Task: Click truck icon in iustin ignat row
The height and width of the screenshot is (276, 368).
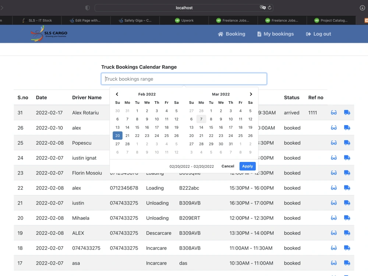Action: point(347,158)
